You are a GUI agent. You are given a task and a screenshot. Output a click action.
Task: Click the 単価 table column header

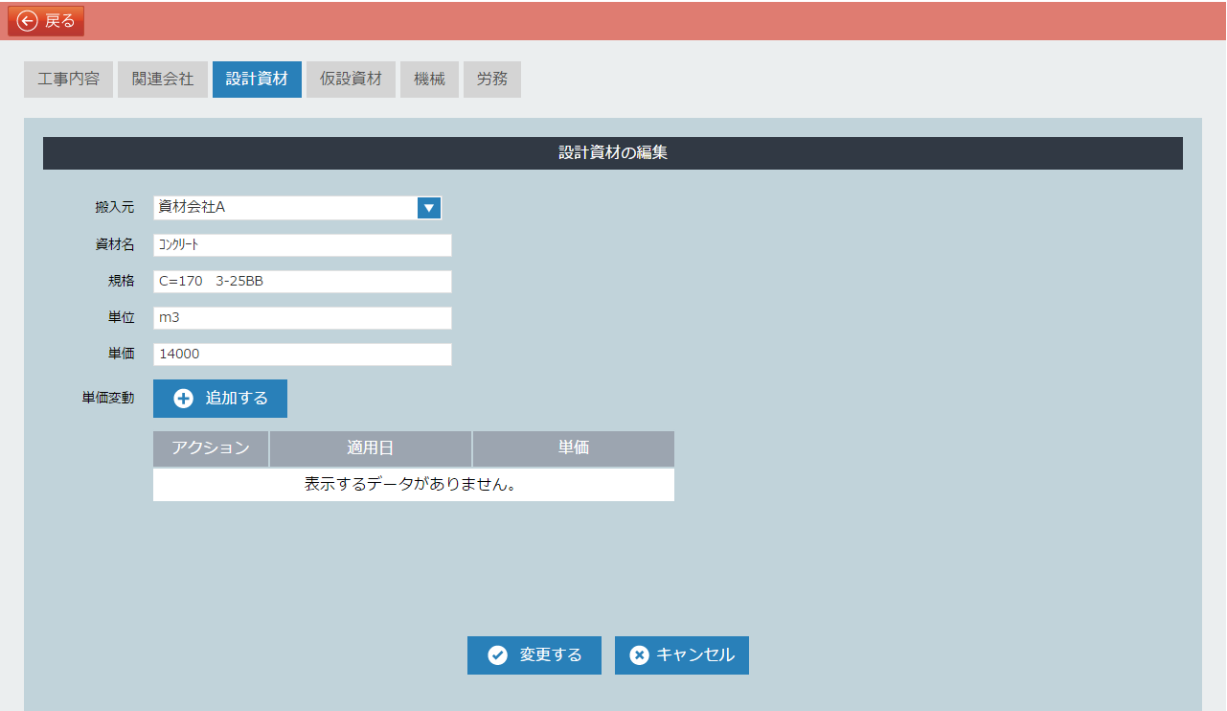coord(574,448)
